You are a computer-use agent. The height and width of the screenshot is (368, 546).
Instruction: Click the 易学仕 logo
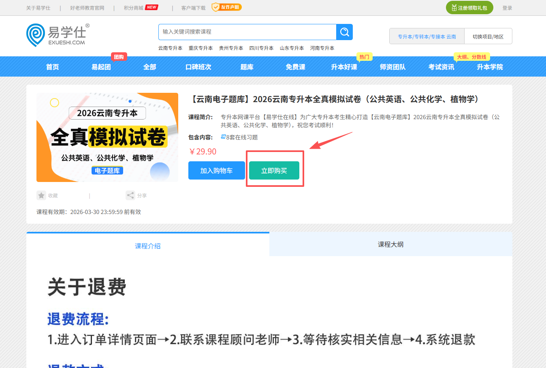click(x=58, y=35)
